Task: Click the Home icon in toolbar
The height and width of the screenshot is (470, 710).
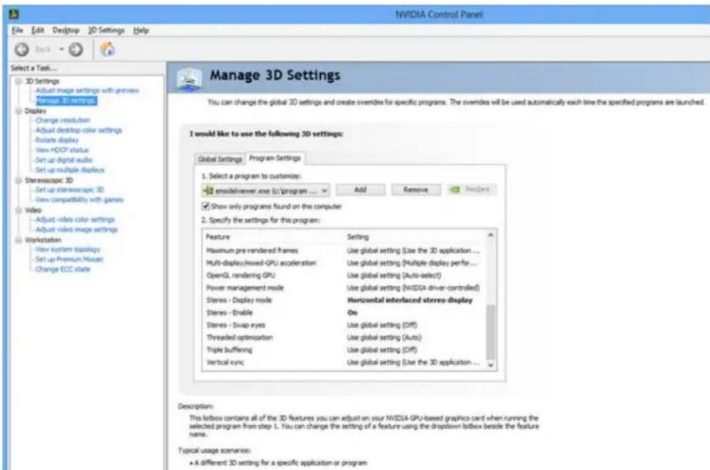Action: (107, 49)
